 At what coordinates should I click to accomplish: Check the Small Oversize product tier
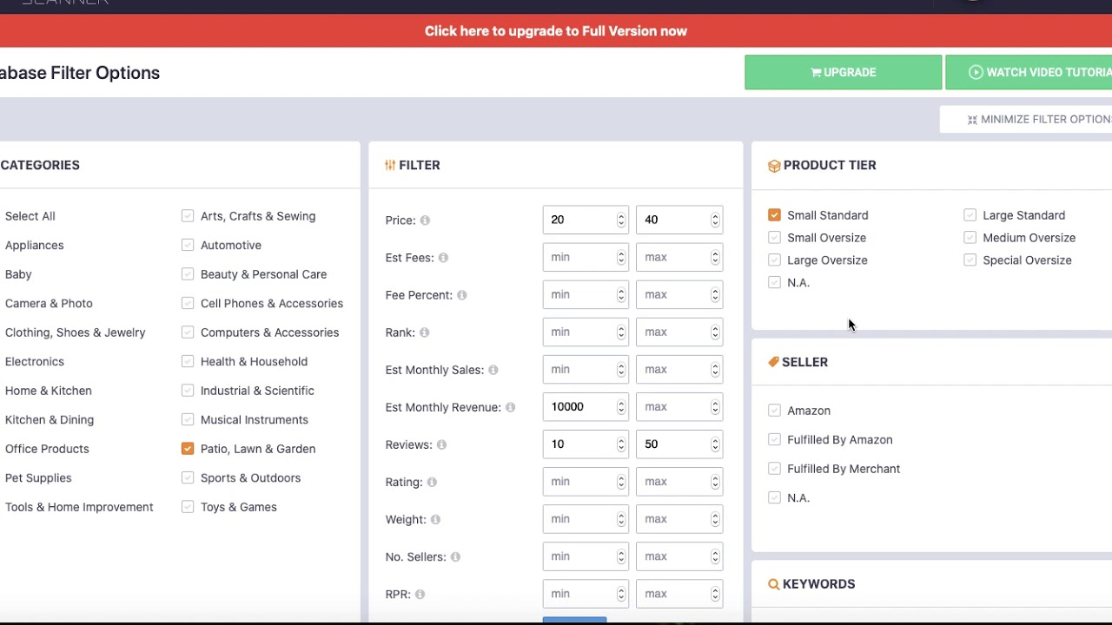point(774,238)
